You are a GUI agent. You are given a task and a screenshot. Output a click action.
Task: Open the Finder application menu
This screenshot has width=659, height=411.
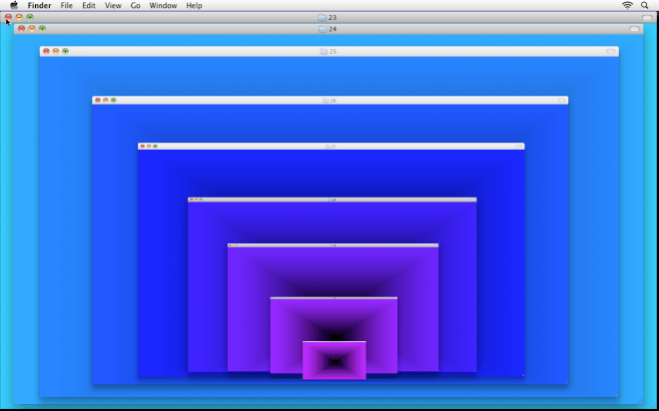(x=39, y=6)
